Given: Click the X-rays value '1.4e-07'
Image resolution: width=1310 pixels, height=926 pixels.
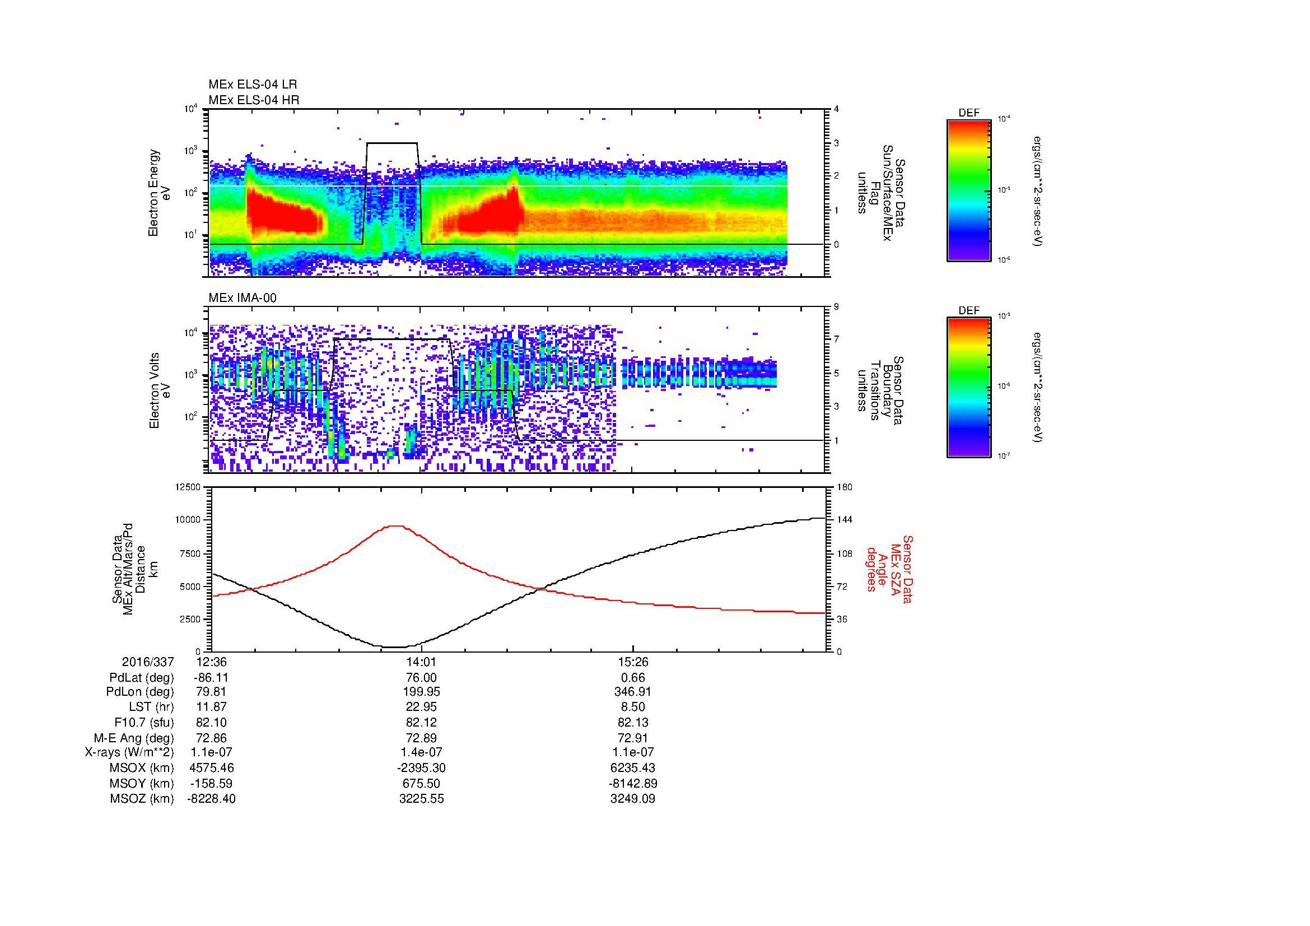Looking at the screenshot, I should point(422,752).
